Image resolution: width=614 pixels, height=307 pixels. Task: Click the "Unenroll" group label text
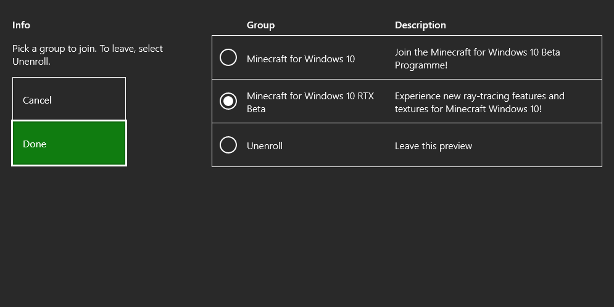265,146
